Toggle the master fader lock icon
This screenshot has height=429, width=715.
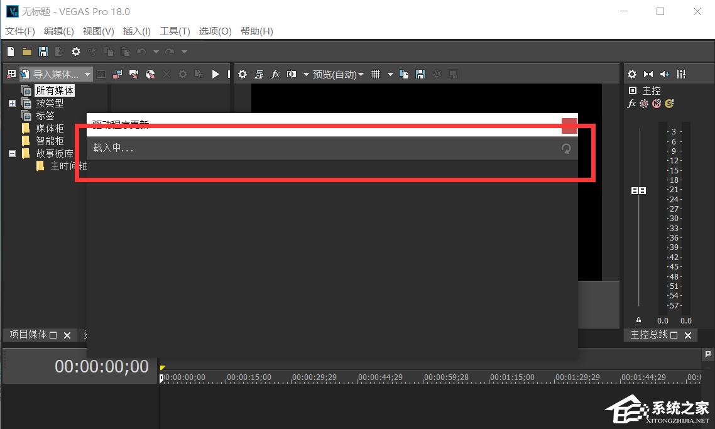coord(638,320)
